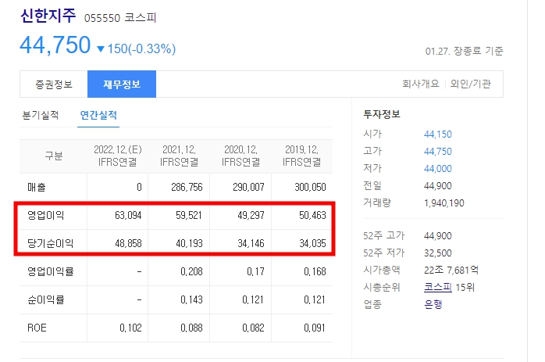Click net margin value 0.143
Viewport: 545px width, 362px height.
(x=191, y=299)
